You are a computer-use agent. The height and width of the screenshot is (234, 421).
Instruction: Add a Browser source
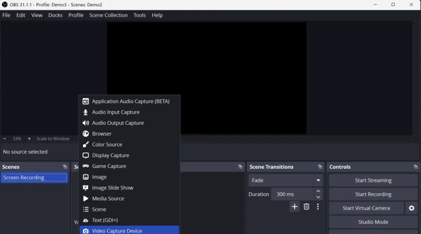coord(129,134)
